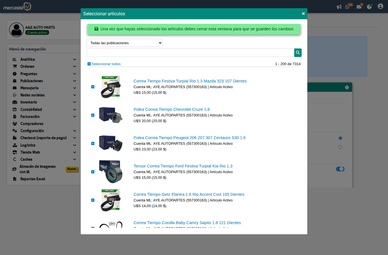The image size is (388, 255).
Task: Add Tensor Correa Tiempo Ford Festiva item
Action: tap(93, 172)
